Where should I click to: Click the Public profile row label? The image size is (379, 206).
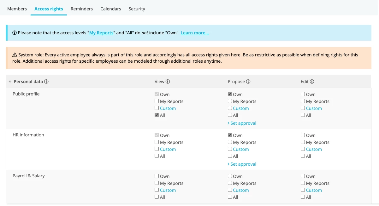(x=26, y=94)
